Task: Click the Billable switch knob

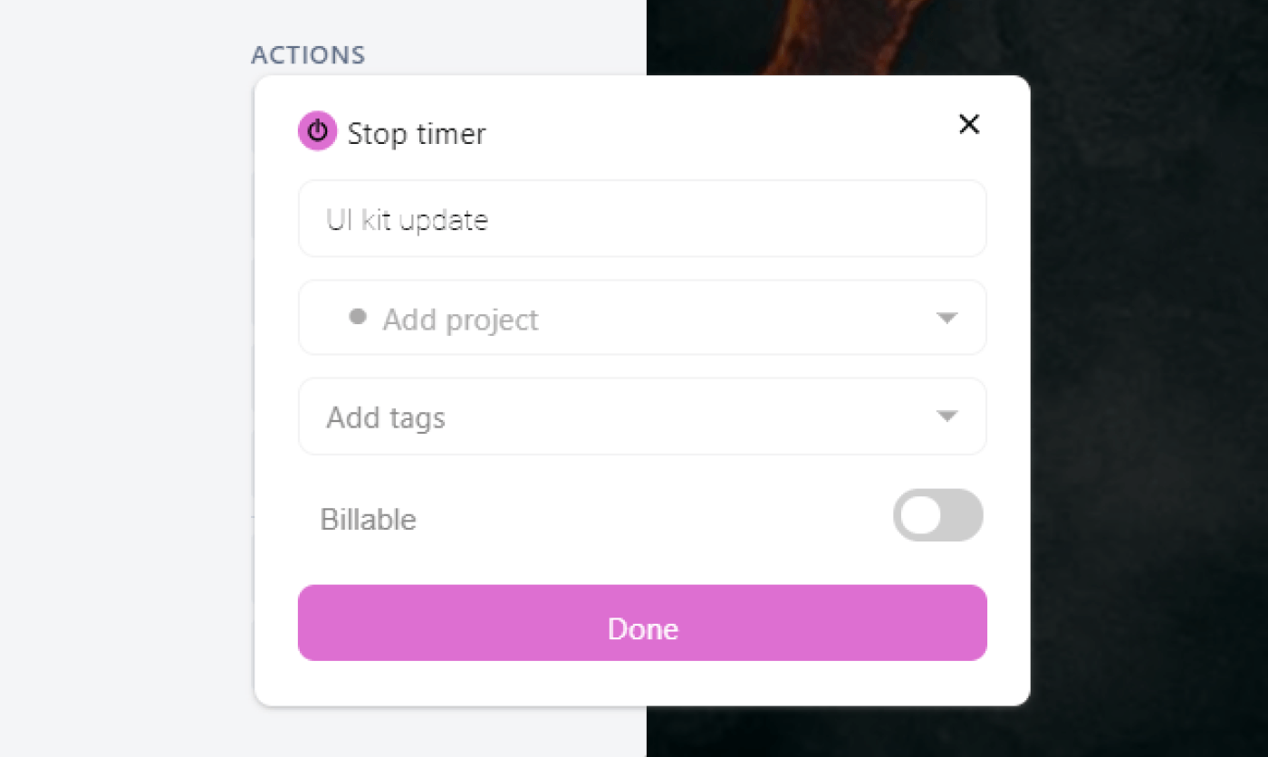Action: coord(918,515)
